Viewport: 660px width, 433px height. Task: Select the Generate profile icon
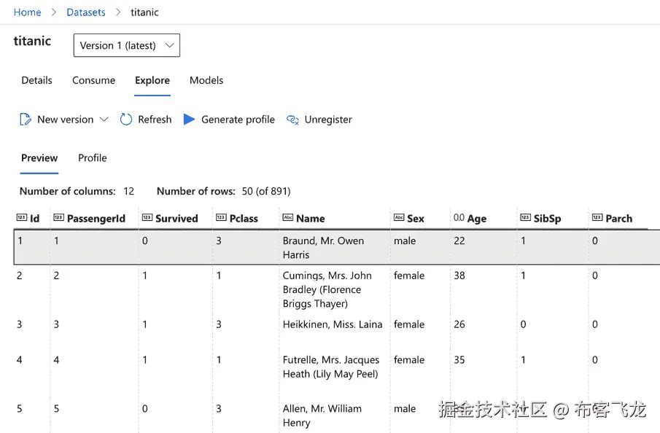coord(190,119)
